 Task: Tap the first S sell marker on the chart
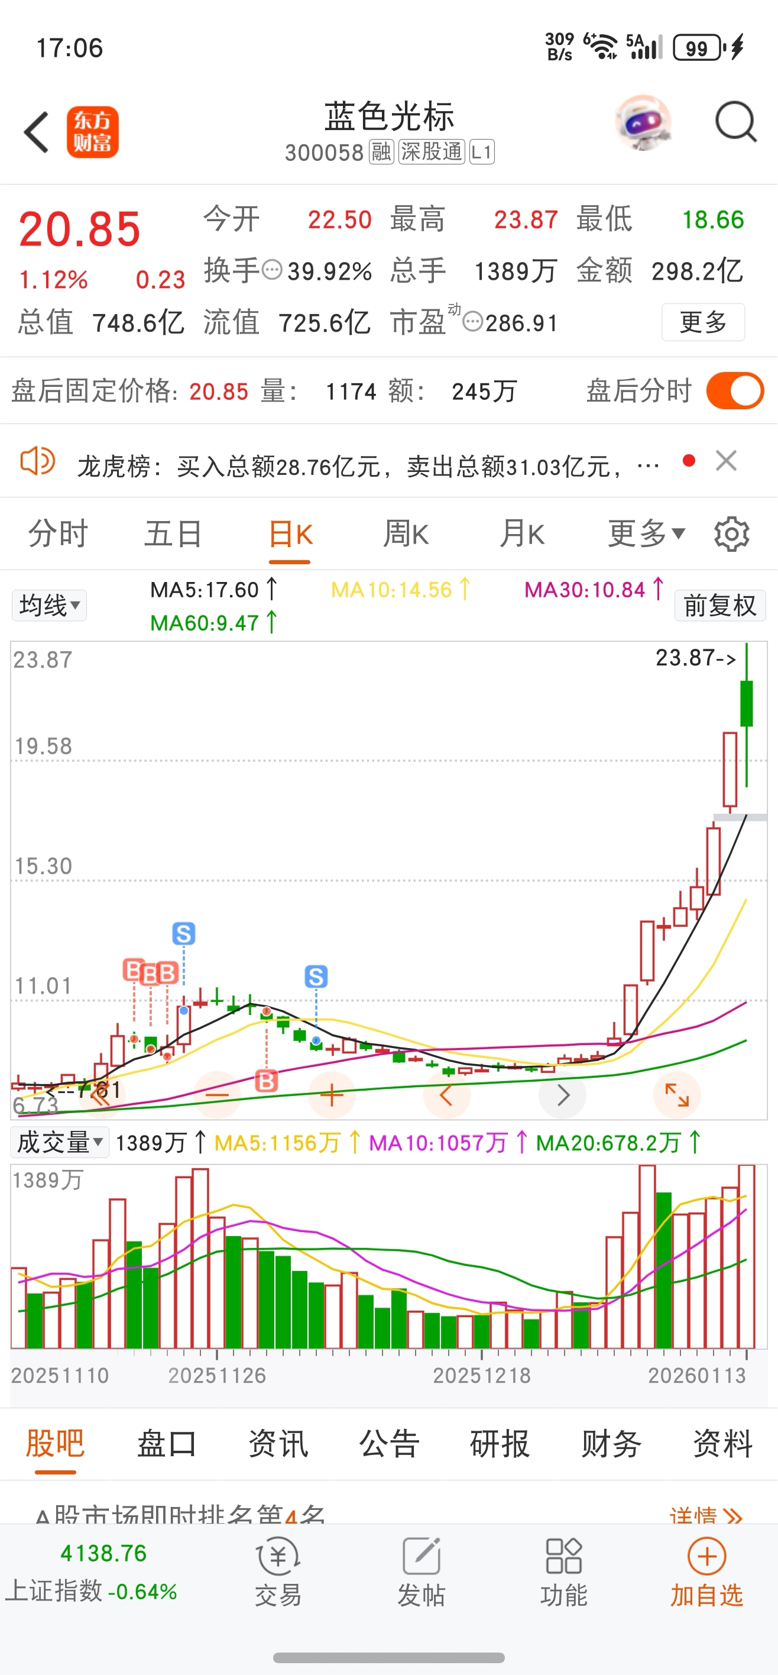(x=184, y=933)
